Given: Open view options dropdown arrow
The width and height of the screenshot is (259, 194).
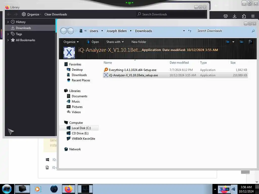Looking at the screenshot, I should [x=233, y=42].
